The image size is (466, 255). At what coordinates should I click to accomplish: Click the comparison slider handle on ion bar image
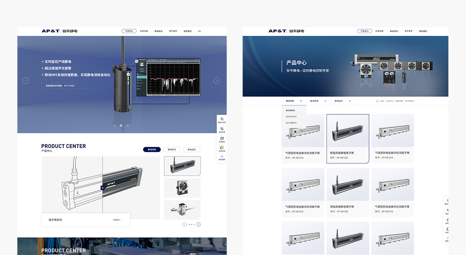point(102,188)
